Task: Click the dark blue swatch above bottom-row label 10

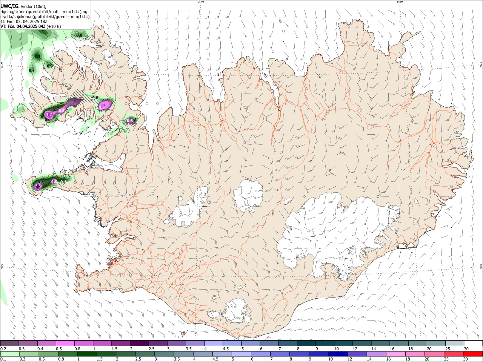Action: tap(337, 354)
